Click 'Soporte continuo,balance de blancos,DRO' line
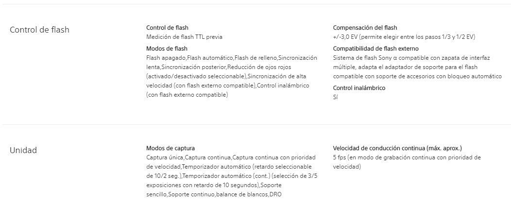The image size is (511, 208). point(214,194)
